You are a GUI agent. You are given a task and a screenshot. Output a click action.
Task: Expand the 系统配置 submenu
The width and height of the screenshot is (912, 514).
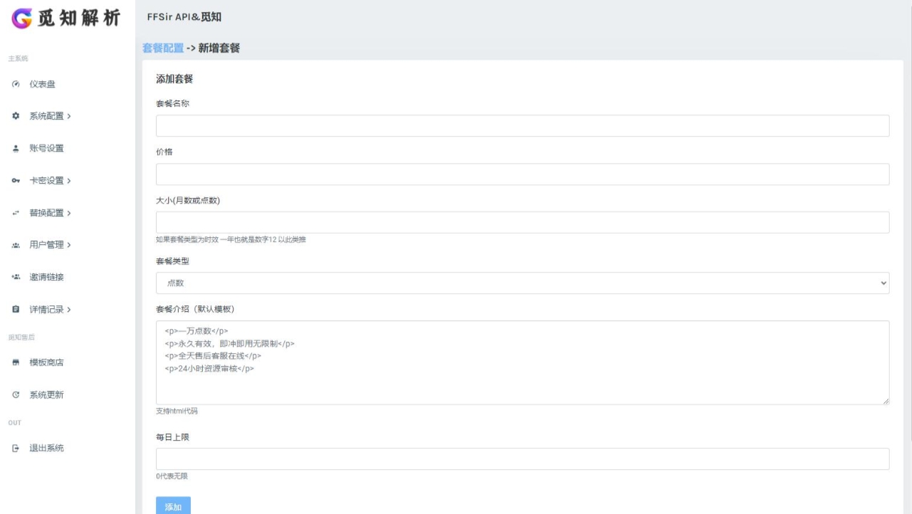pyautogui.click(x=50, y=117)
